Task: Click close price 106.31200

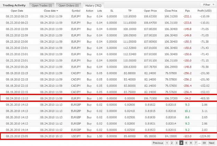Action: (x=171, y=16)
